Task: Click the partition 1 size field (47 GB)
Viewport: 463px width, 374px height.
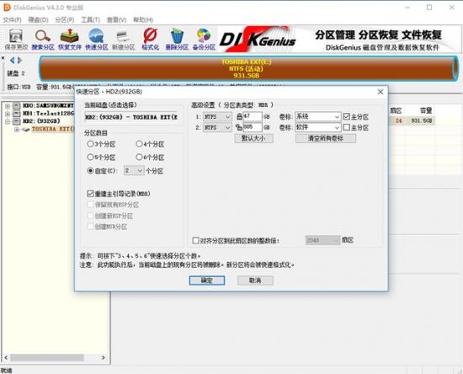Action: click(253, 117)
